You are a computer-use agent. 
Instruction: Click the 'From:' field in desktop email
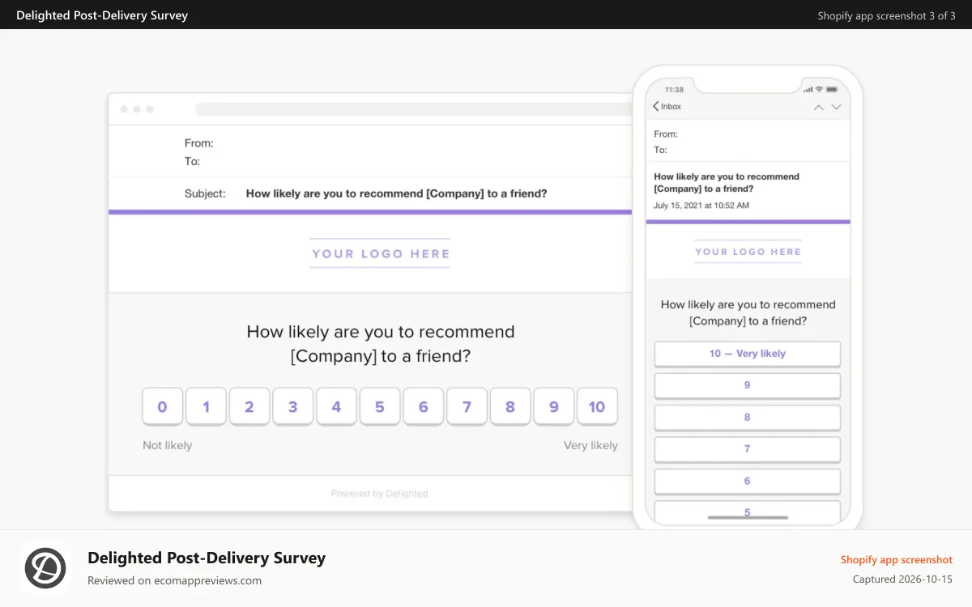pos(198,143)
